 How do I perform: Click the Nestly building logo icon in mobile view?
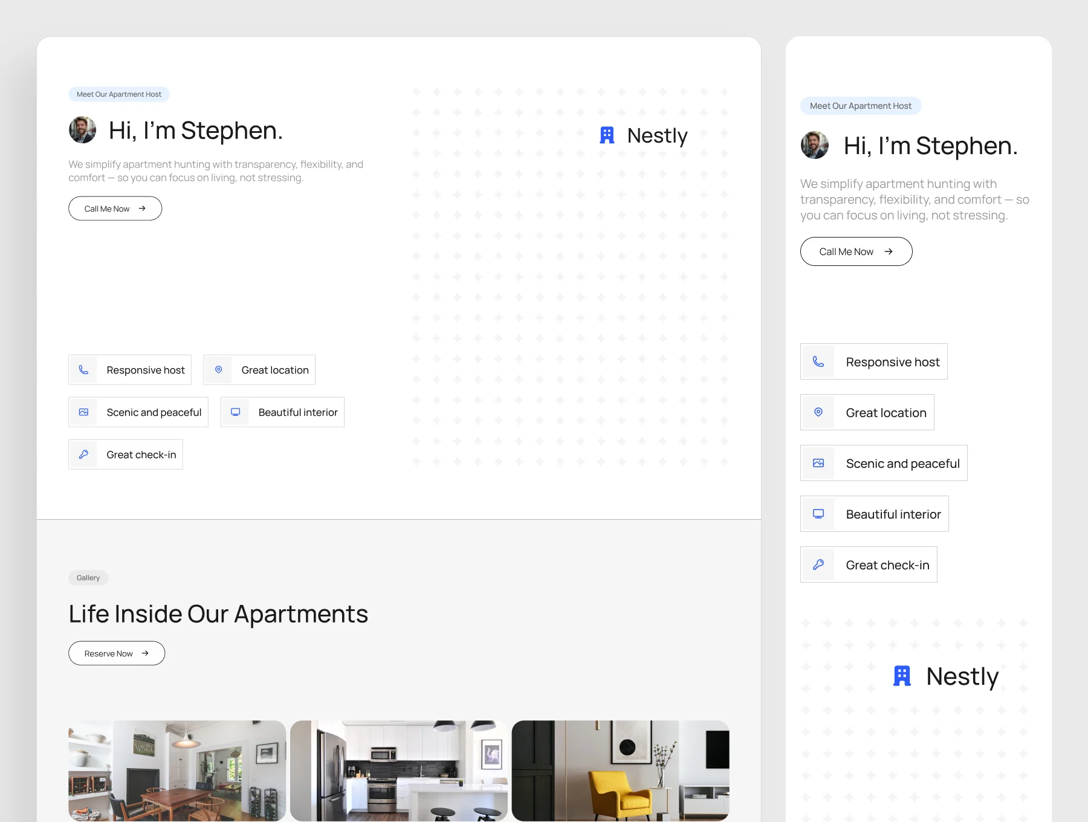click(x=902, y=676)
